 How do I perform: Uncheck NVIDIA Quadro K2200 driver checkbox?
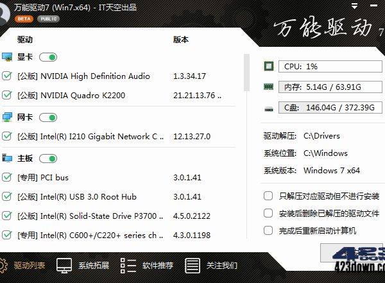[x=7, y=96]
